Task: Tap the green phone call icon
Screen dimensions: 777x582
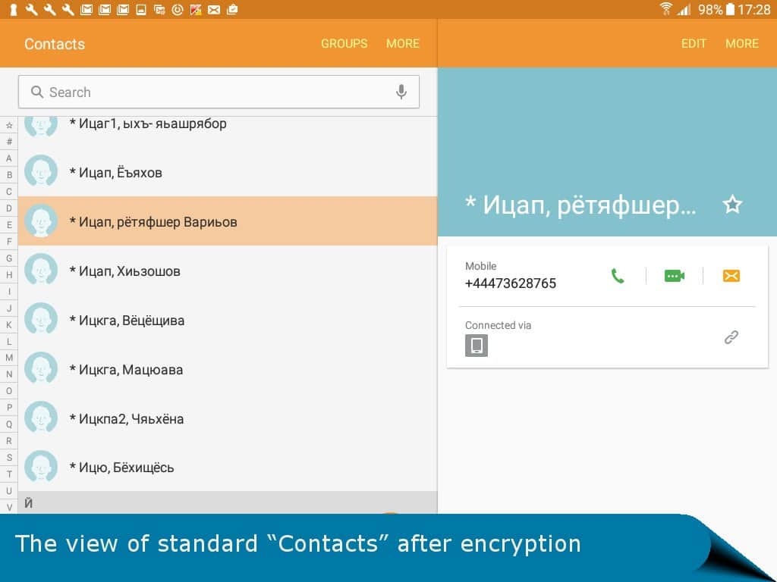Action: pos(618,276)
